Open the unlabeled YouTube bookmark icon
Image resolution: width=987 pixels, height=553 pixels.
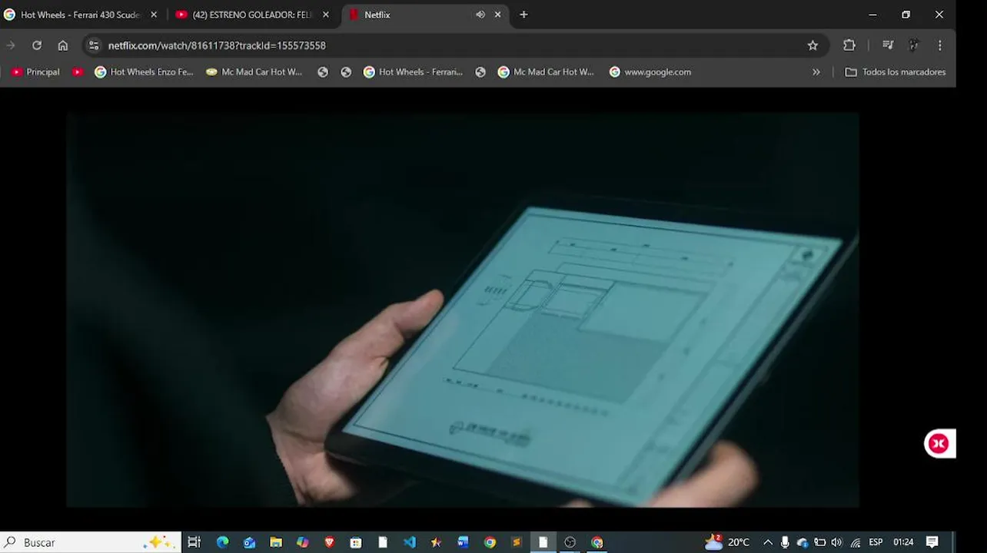coord(78,72)
